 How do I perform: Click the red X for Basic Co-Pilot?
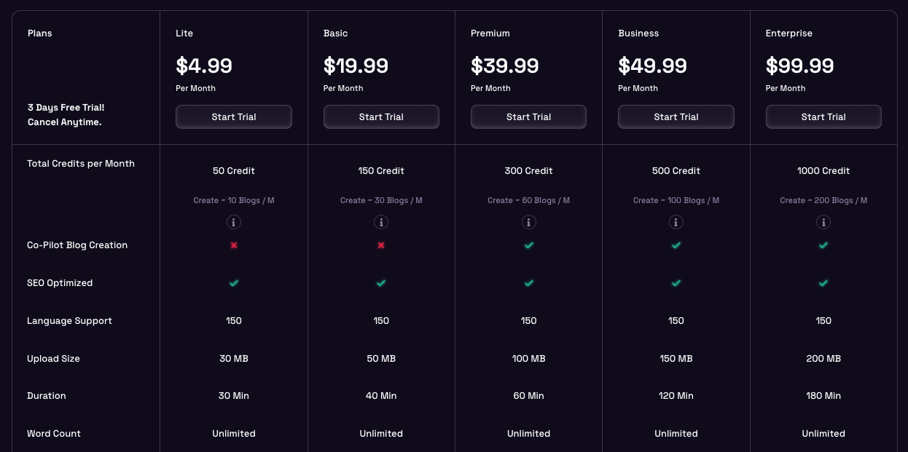(x=381, y=245)
